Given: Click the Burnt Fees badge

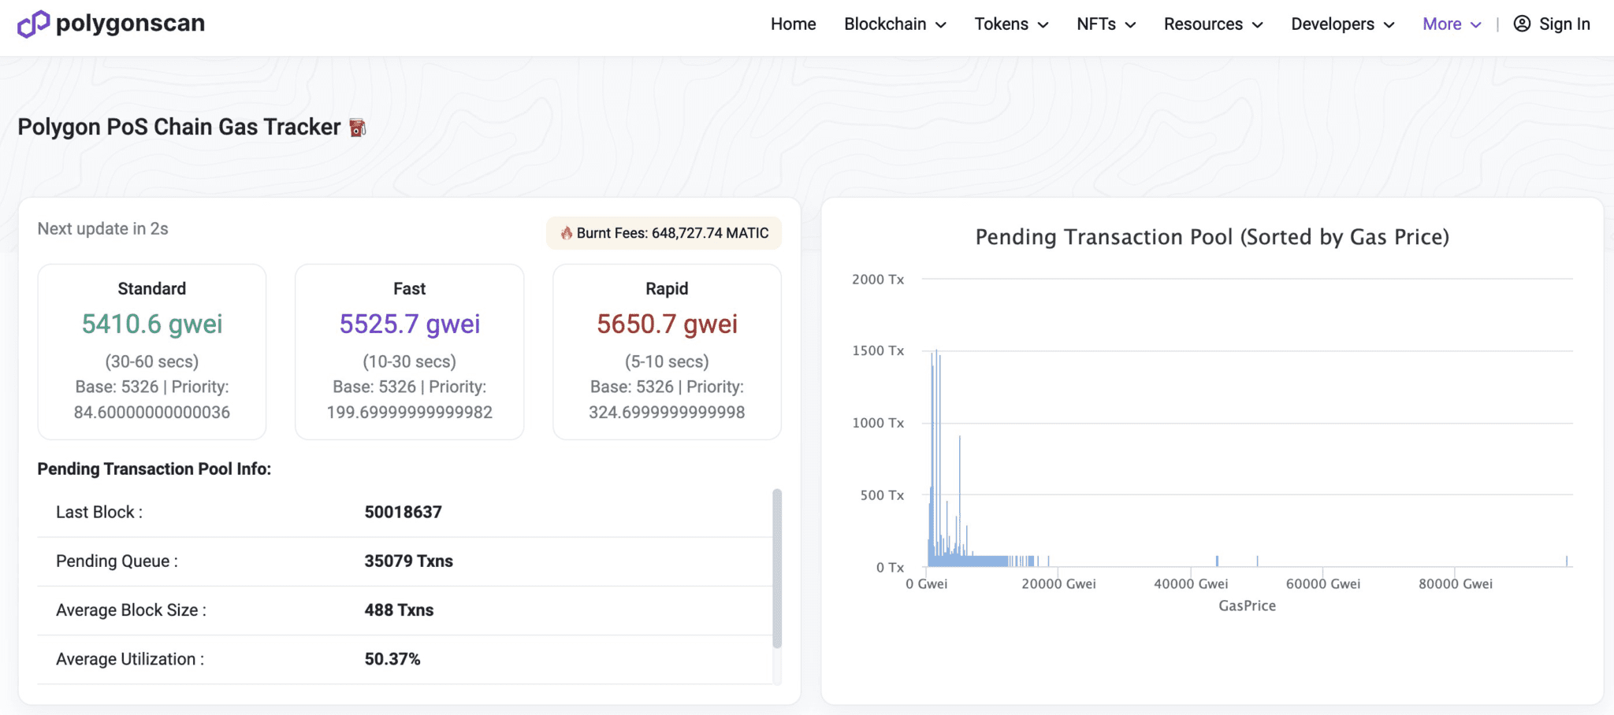Looking at the screenshot, I should 664,233.
